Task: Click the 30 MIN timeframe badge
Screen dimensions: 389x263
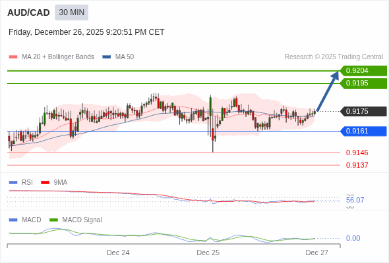Action: click(x=71, y=12)
